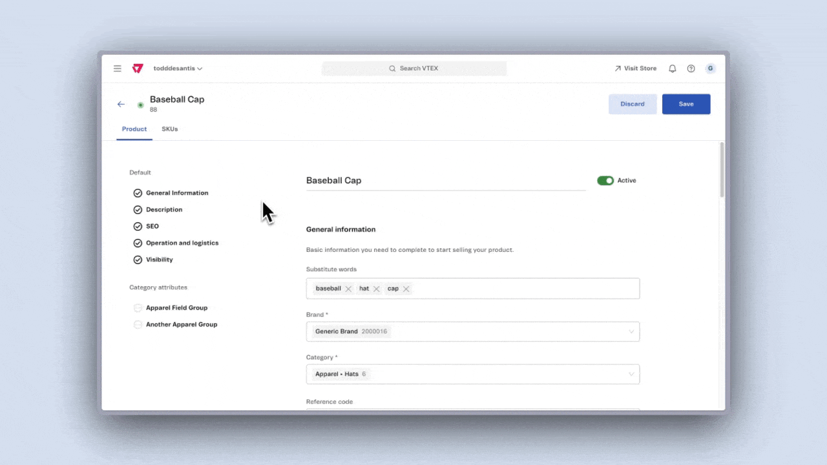Open the notifications bell
827x465 pixels.
tap(673, 68)
